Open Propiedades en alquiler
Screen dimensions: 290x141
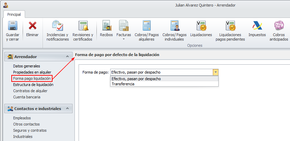click(32, 72)
